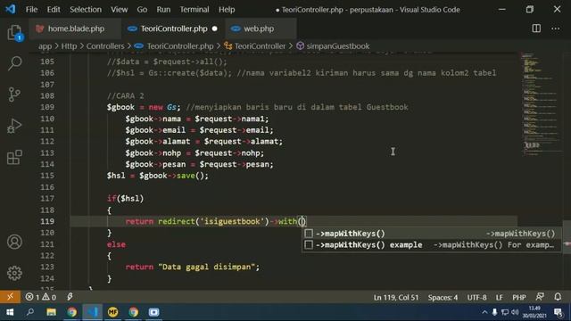
Task: Open the volume control in tray
Action: [515, 312]
